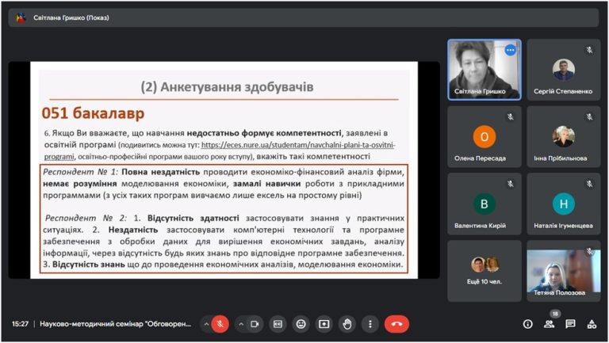Screen dimensions: 609x343
Task: Open the emoji reactions picker
Action: tap(301, 324)
